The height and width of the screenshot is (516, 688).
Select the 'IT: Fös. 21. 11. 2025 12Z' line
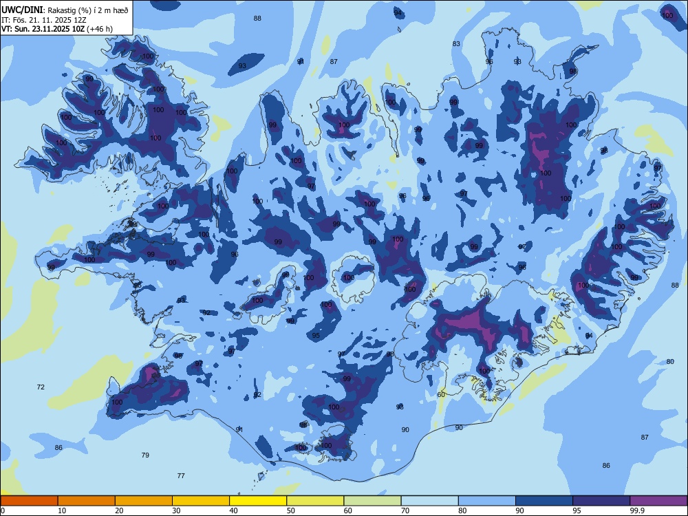pos(44,20)
